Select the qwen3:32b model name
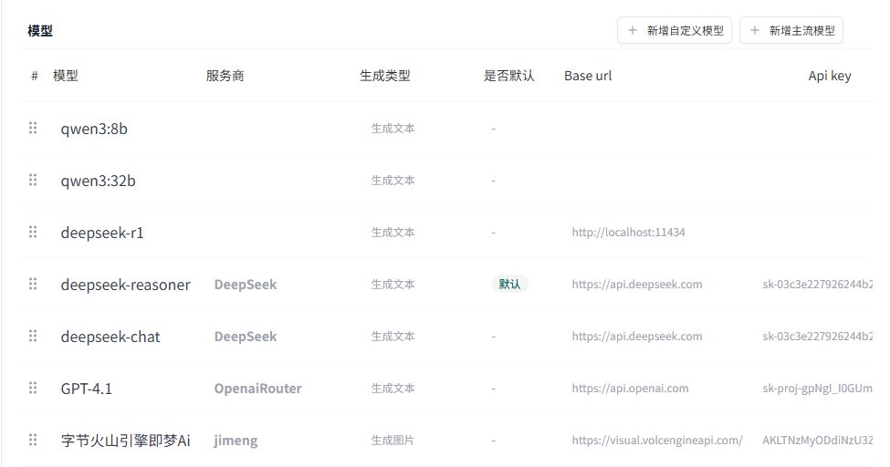 pyautogui.click(x=99, y=181)
